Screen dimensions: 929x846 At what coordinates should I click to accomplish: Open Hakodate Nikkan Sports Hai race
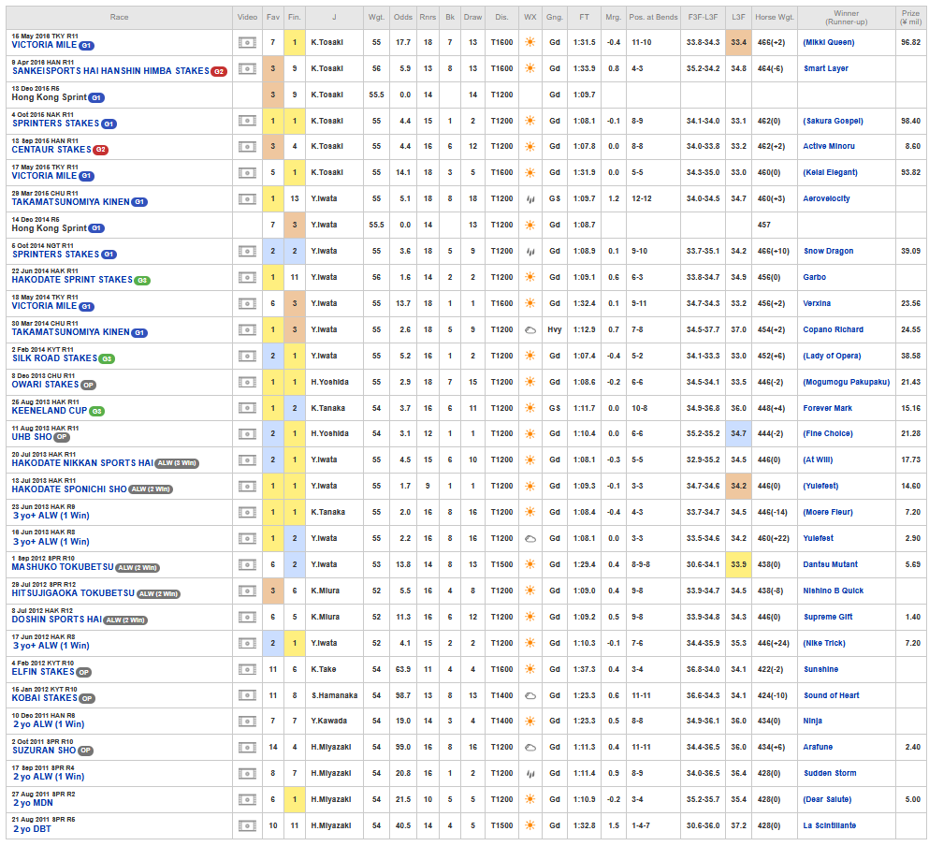[82, 463]
